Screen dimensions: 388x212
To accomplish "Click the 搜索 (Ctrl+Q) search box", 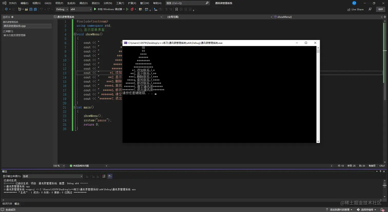I will [187, 3].
